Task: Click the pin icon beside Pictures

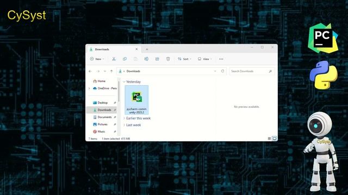Action: coord(115,125)
